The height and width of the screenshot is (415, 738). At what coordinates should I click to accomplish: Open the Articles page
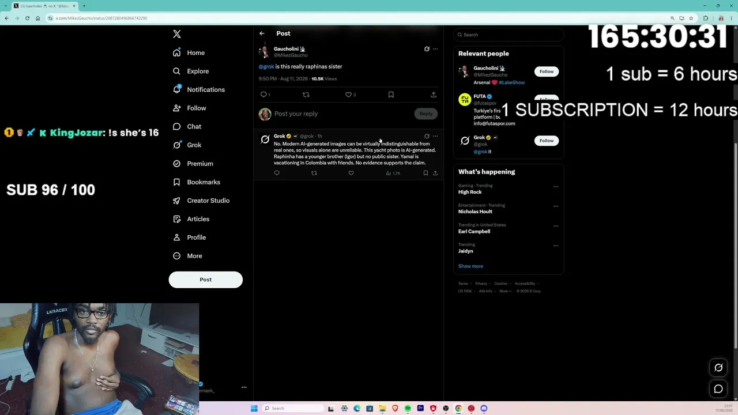[191, 219]
